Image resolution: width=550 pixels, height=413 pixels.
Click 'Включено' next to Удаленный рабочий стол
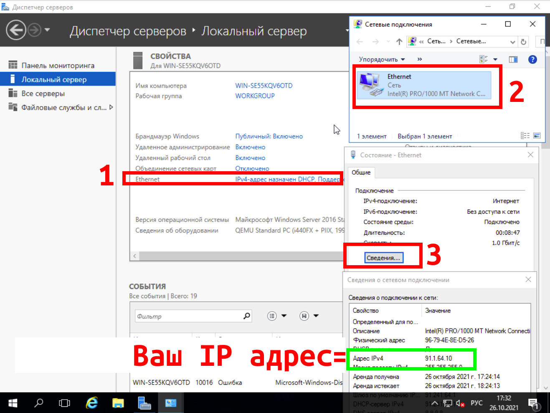tap(250, 158)
